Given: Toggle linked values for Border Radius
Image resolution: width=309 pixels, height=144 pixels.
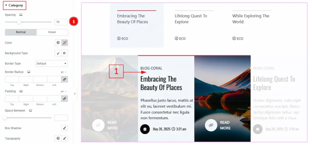Looking at the screenshot, I should pos(64,79).
